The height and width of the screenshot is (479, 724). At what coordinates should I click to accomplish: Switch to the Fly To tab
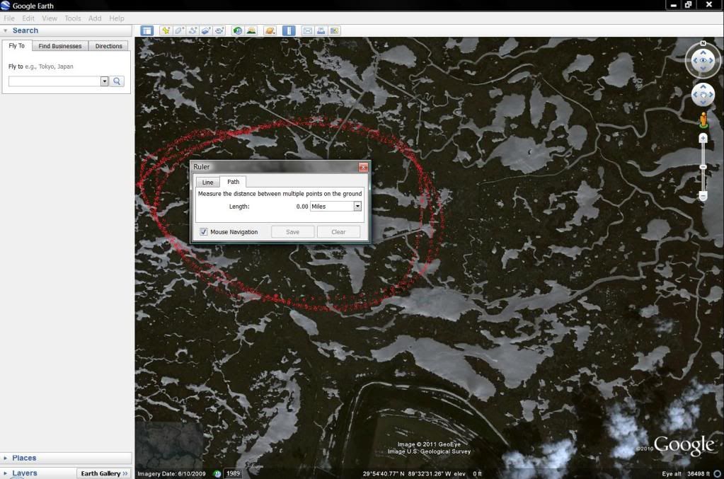(16, 46)
